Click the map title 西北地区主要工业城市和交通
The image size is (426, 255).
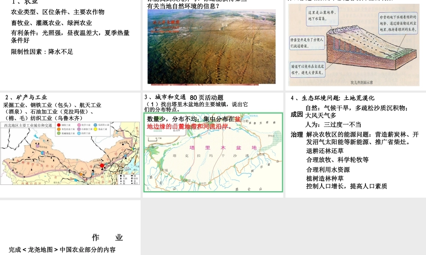pos(28,125)
